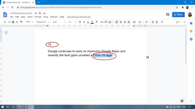195x109 pixels.
Task: Open Tasks in side panel
Action: point(191,39)
